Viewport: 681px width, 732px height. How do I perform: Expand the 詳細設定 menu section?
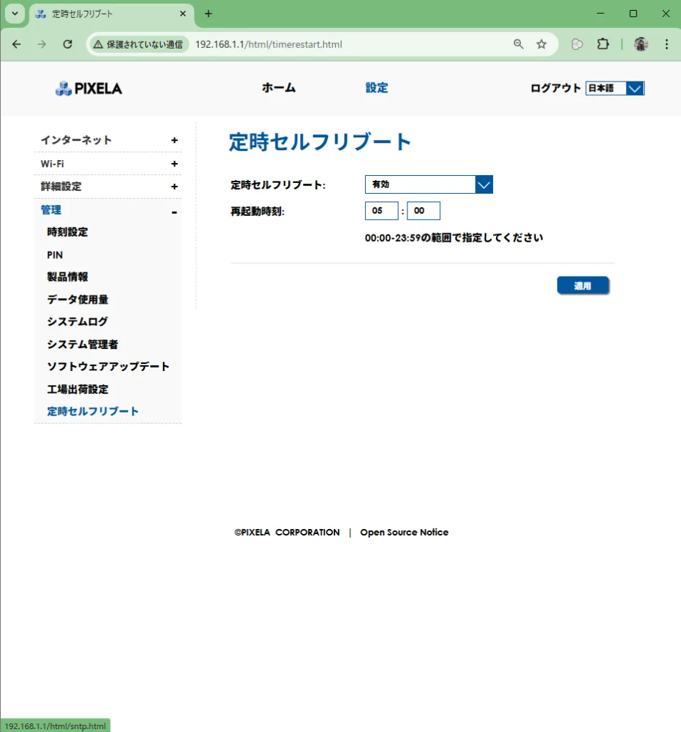pos(109,187)
